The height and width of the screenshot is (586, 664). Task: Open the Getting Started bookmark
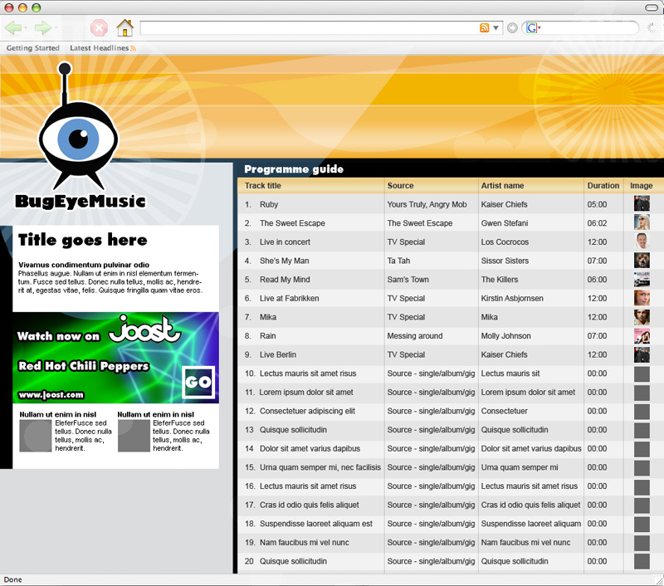(33, 48)
